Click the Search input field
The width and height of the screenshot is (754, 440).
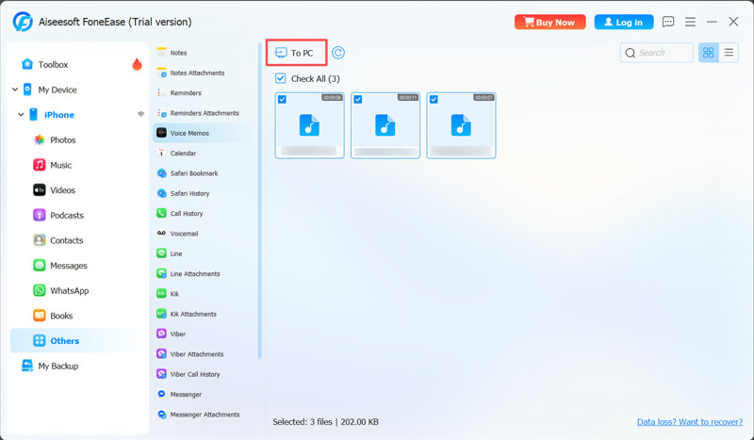[x=656, y=53]
